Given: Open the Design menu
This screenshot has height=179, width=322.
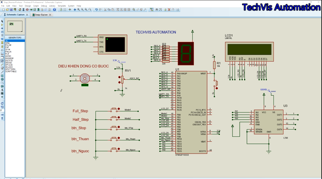Looking at the screenshot, I should pyautogui.click(x=28, y=6).
